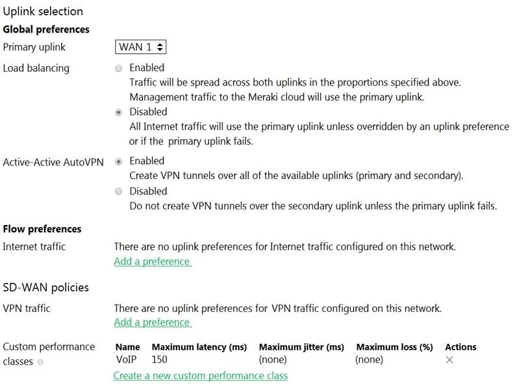Open the Primary uplink WAN 1 dropdown
The width and height of the screenshot is (515, 384).
click(x=140, y=47)
